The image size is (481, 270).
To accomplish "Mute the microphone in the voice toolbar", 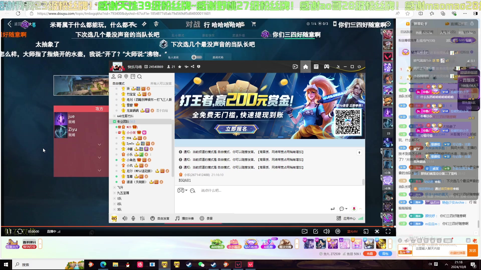I will (133, 218).
